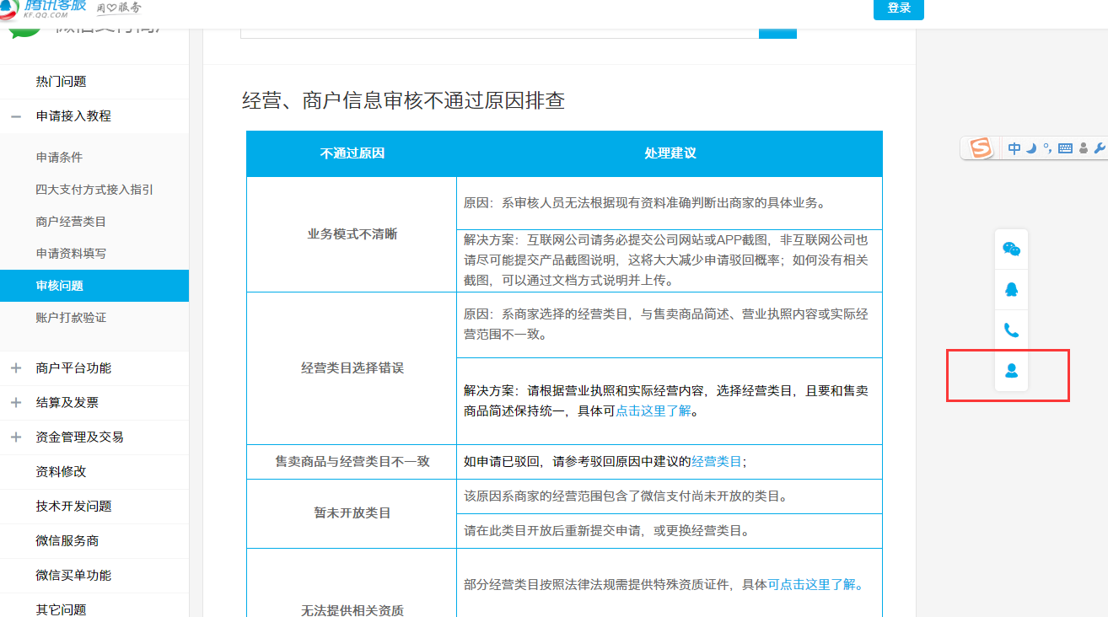
Task: Click the cell starting 请在此类目开放后
Action: [670, 531]
